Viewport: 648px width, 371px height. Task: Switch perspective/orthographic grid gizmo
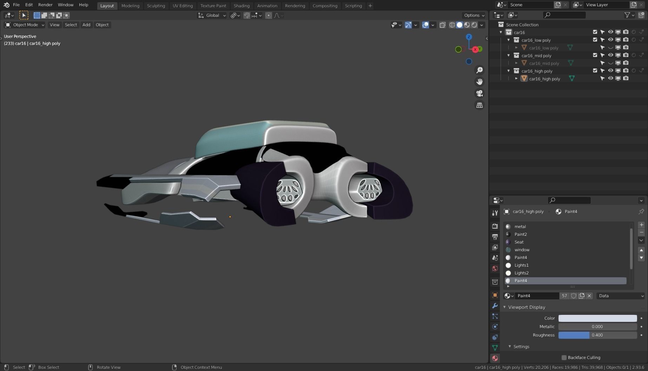pos(479,105)
